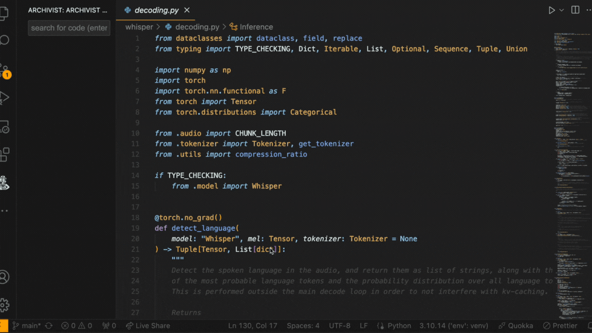Click line number 19 in the gutter
This screenshot has width=592, height=333.
(135, 228)
